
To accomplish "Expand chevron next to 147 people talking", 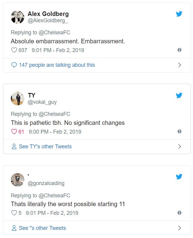I will [x=179, y=65].
